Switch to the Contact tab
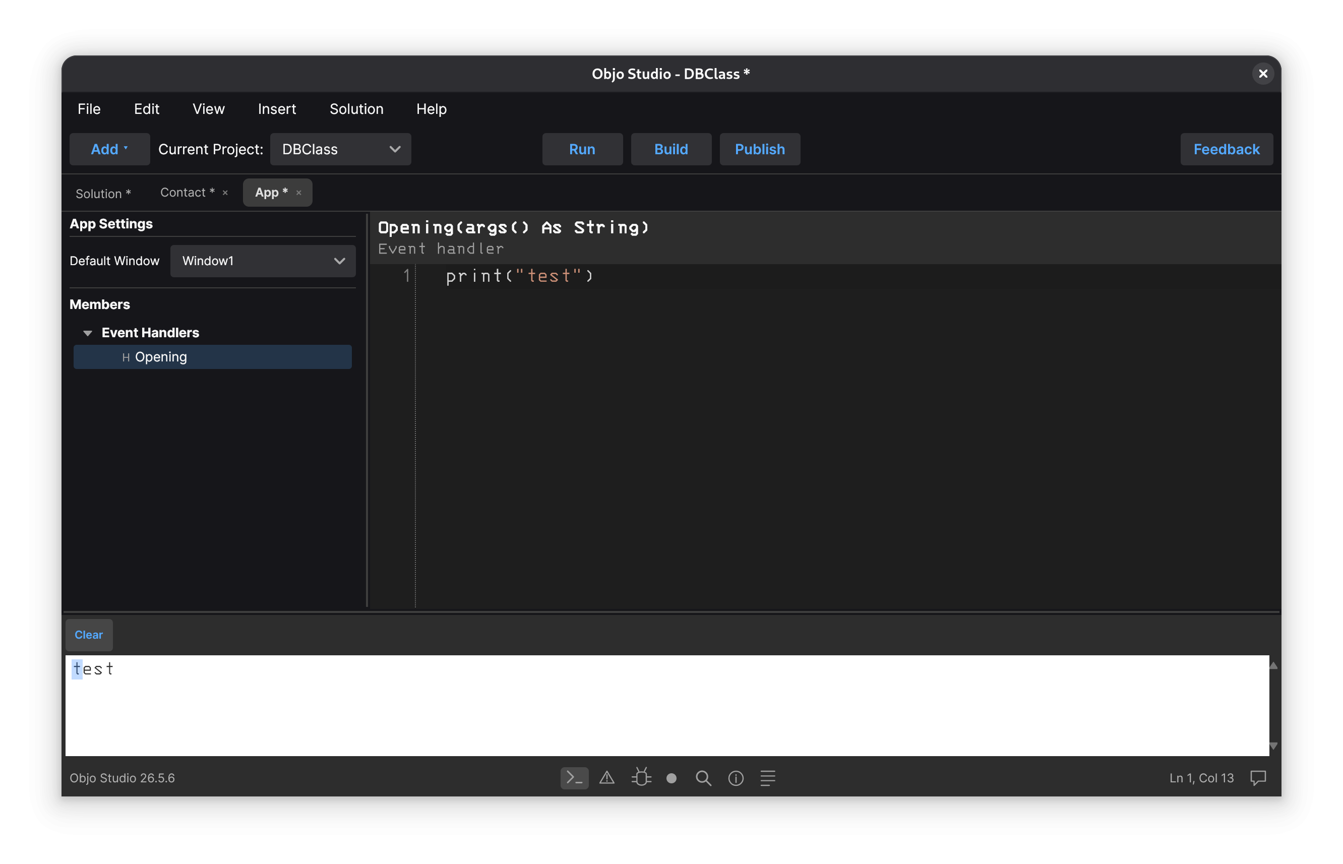The height and width of the screenshot is (864, 1343). tap(187, 193)
